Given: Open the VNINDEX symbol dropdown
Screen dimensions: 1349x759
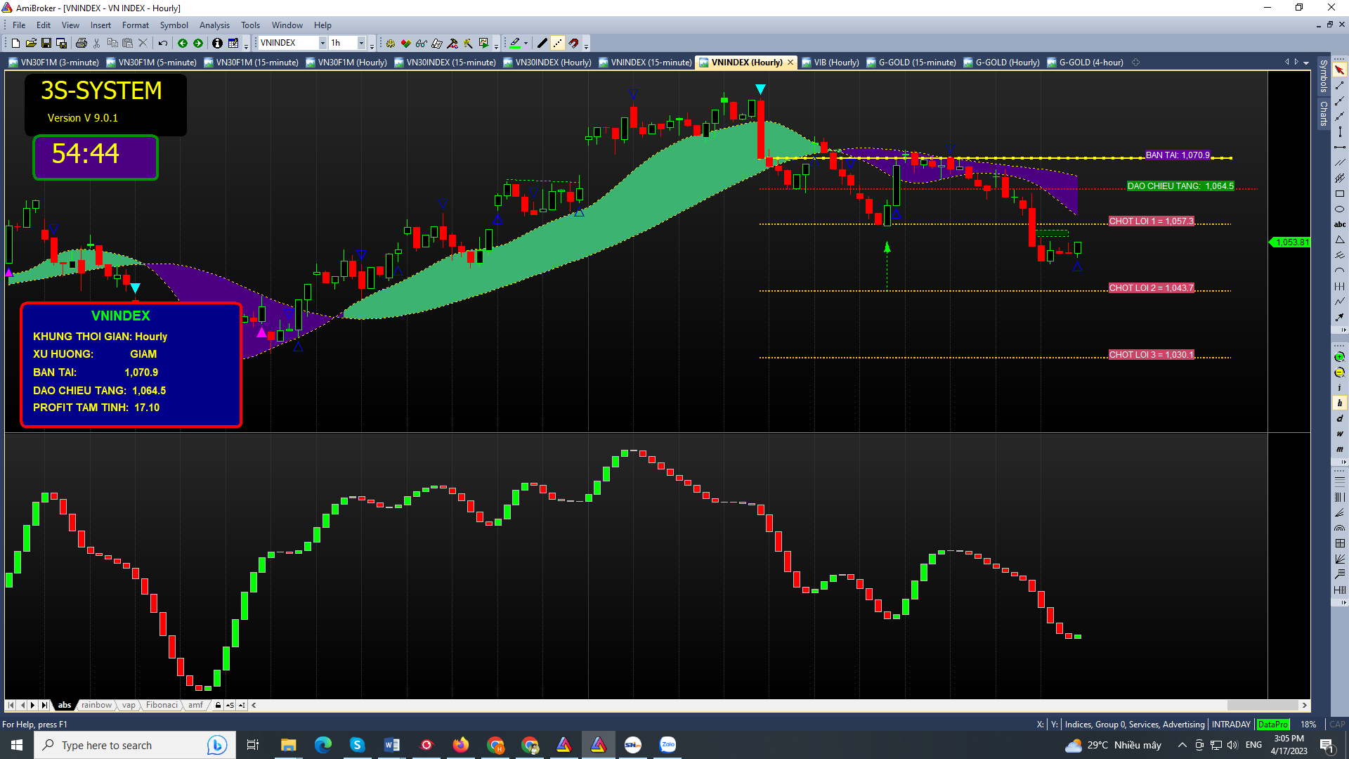Looking at the screenshot, I should 322,44.
